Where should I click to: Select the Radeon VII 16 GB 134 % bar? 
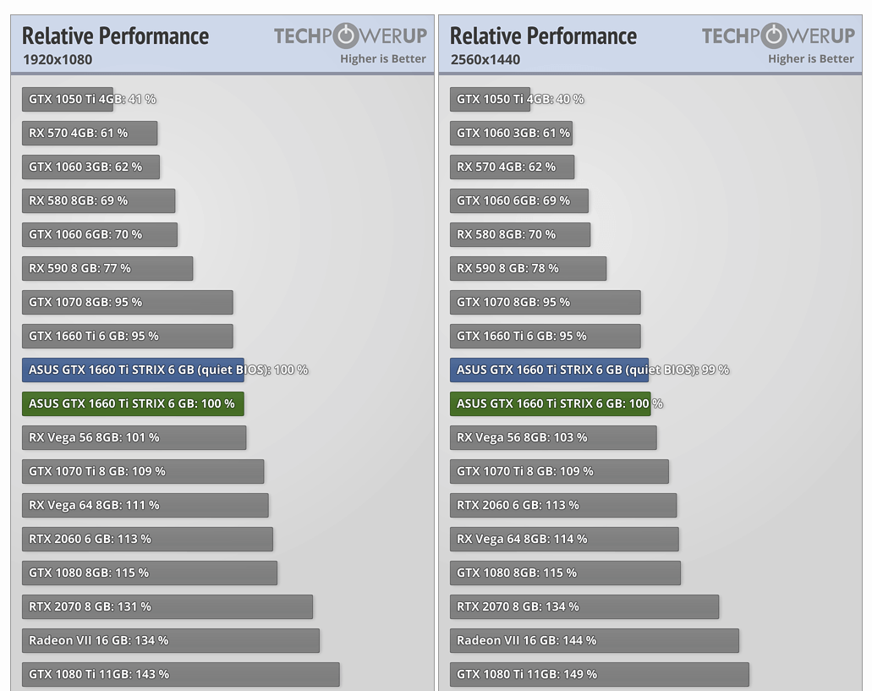pyautogui.click(x=170, y=640)
